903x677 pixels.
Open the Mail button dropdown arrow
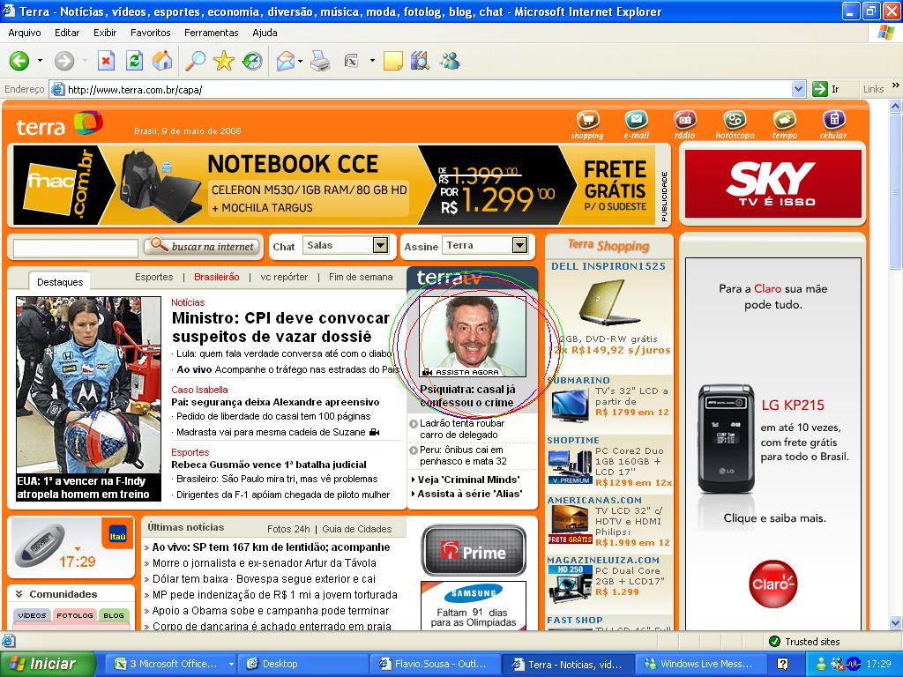click(x=301, y=61)
